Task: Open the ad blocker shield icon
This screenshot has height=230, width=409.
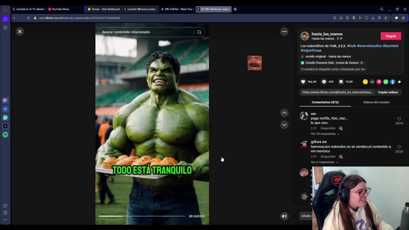Action: coord(347,18)
